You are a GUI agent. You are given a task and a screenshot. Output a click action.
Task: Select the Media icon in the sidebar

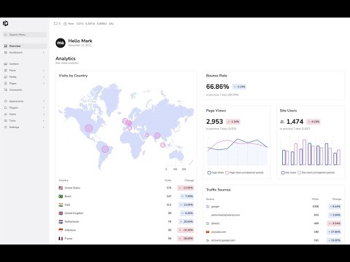coord(6,76)
